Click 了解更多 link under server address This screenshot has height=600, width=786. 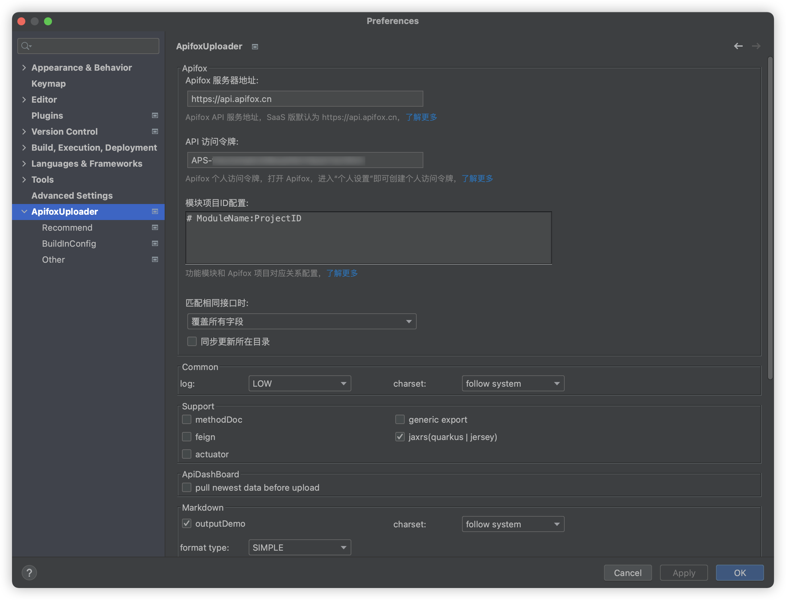pos(421,117)
